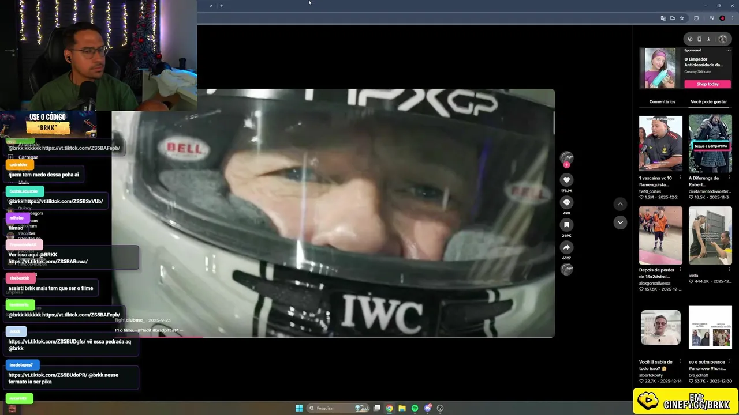Open File Explorer from the taskbar
Image resolution: width=739 pixels, height=415 pixels.
tap(402, 408)
